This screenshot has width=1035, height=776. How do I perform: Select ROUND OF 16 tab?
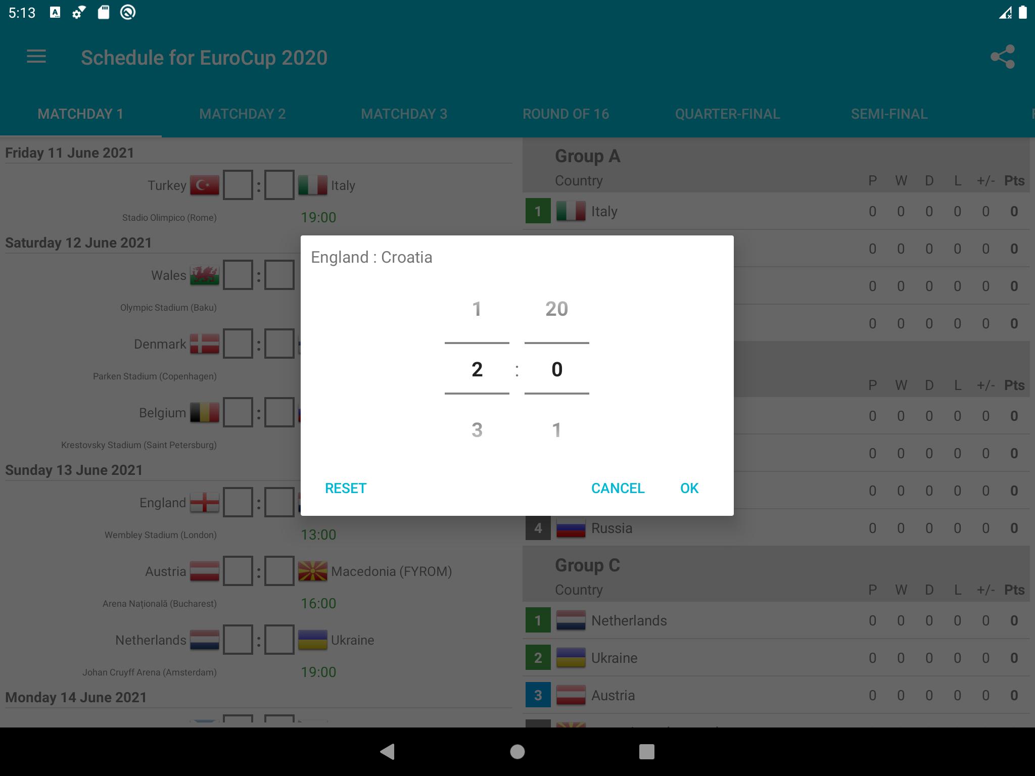[566, 113]
